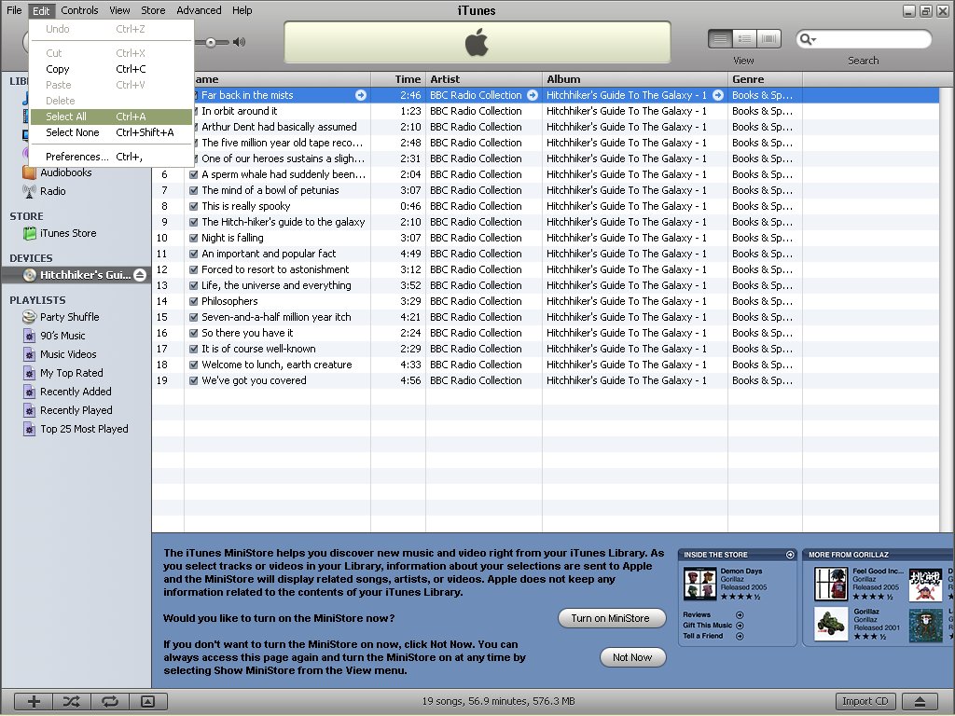Adjust the volume slider knob

pyautogui.click(x=210, y=42)
